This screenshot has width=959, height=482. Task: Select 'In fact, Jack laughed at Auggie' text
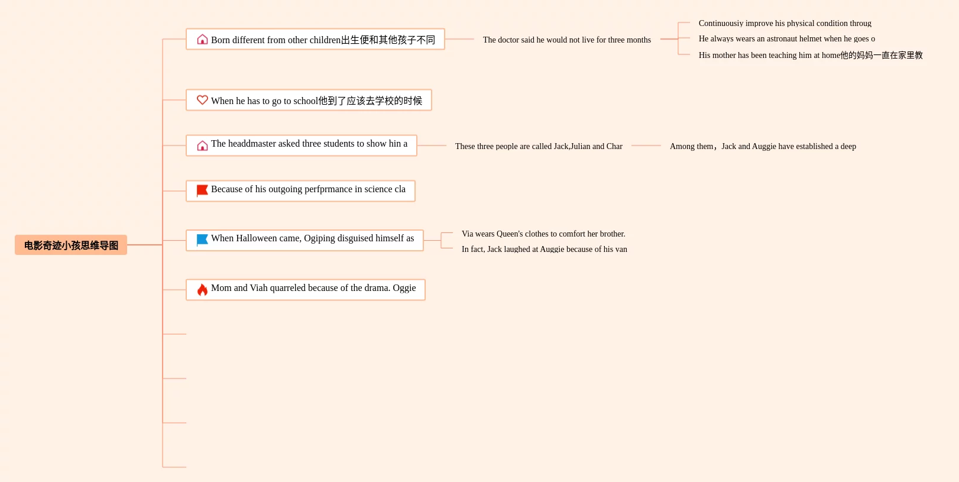click(x=544, y=249)
